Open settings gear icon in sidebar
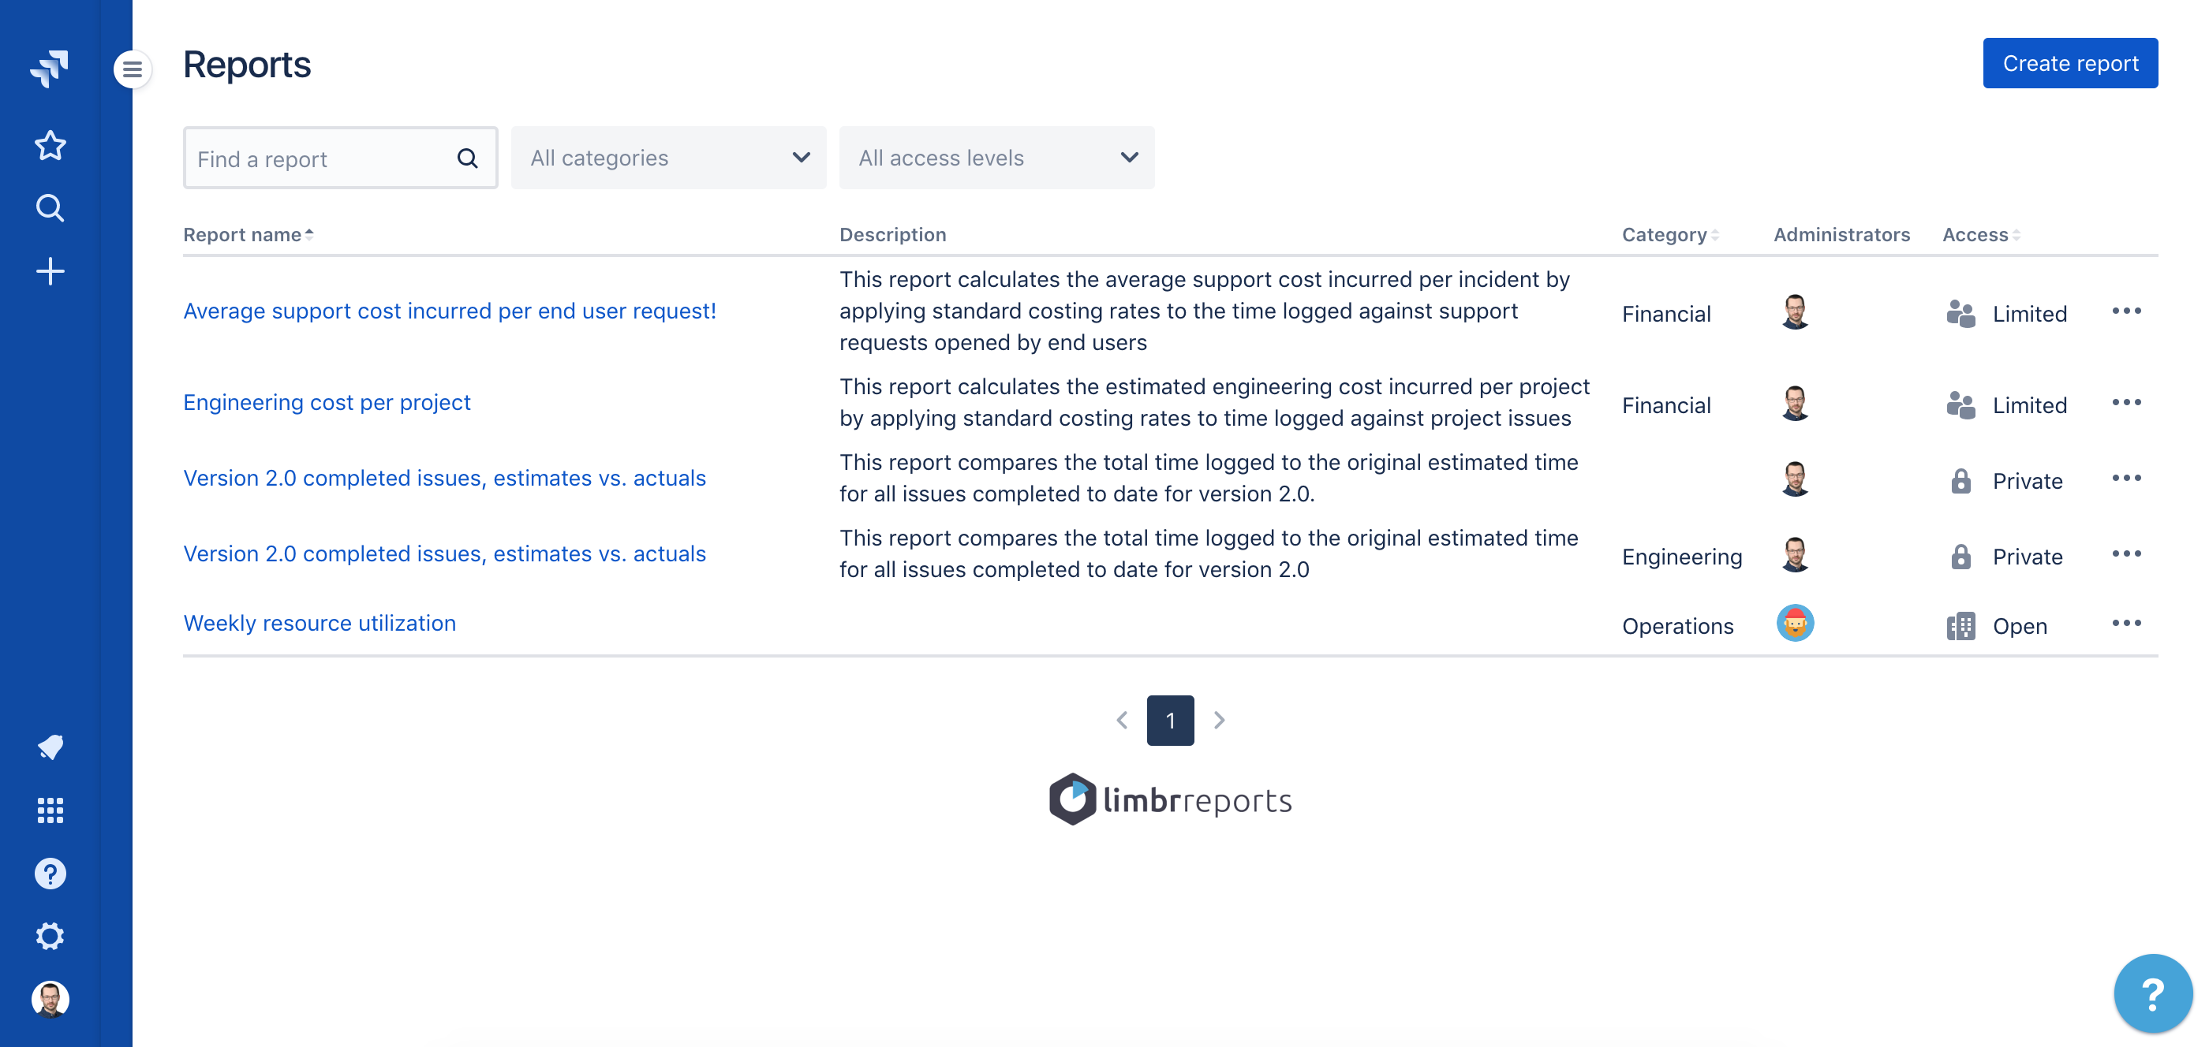The height and width of the screenshot is (1047, 2209). tap(50, 936)
